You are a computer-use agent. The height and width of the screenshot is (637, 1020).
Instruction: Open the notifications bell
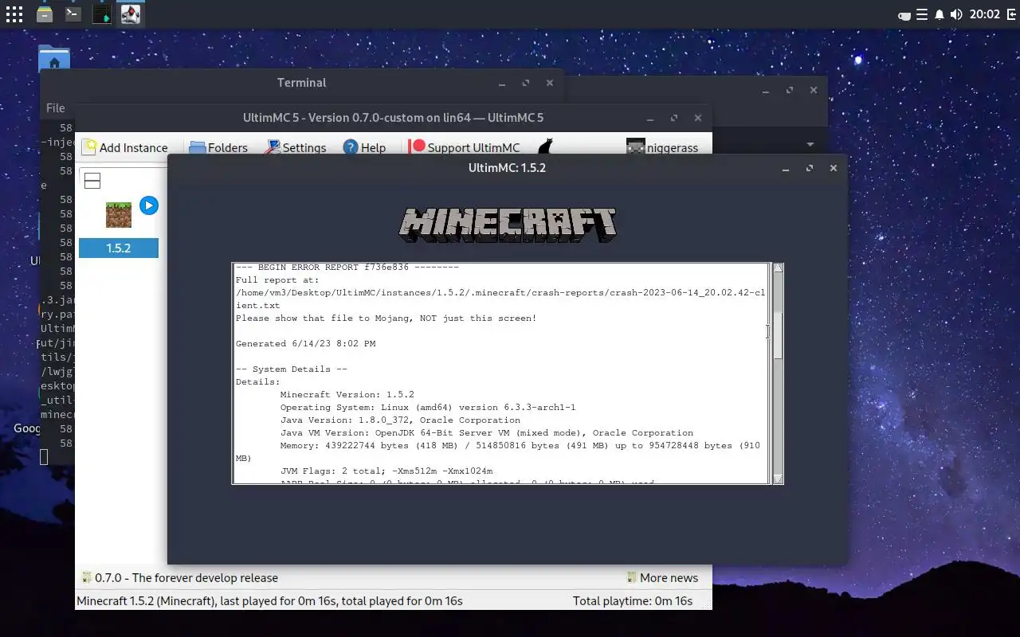point(940,14)
